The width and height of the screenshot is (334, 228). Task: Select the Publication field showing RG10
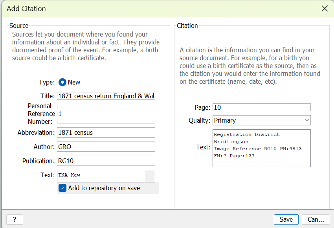pos(106,161)
